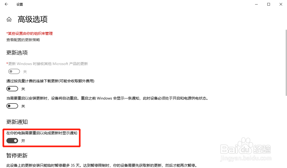Click the 35 天 pause limit description text
287x168 pixels.
coord(102,165)
